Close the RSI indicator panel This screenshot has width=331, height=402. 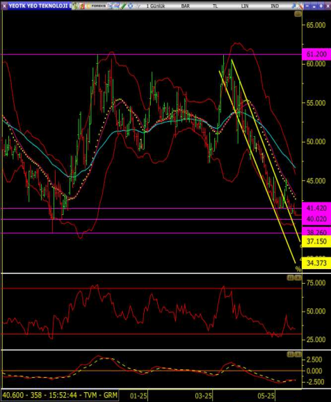click(298, 278)
